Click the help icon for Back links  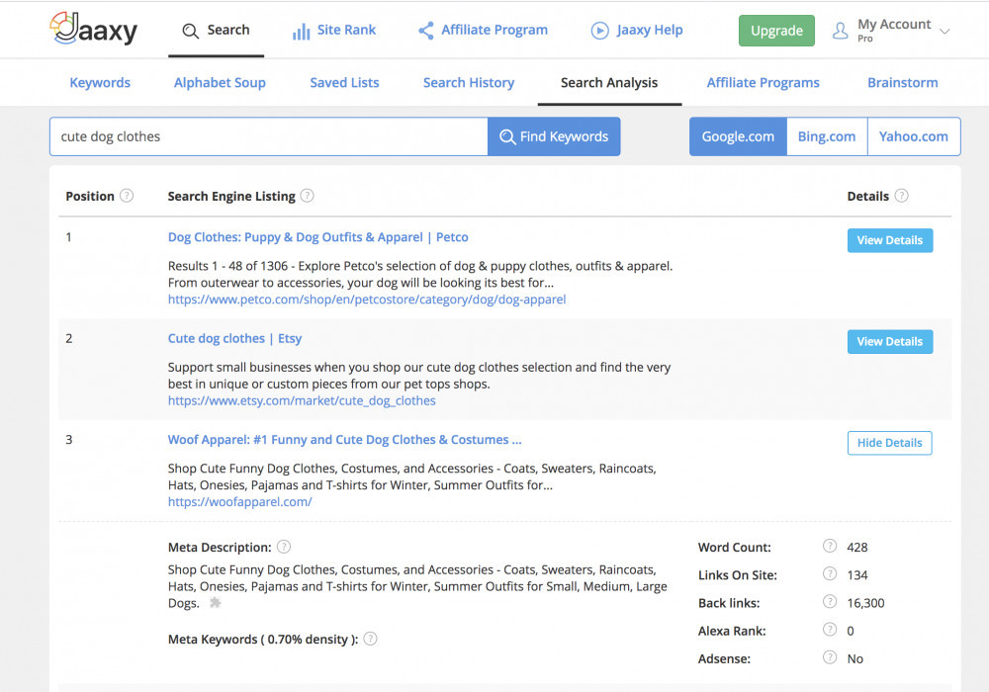[x=830, y=602]
